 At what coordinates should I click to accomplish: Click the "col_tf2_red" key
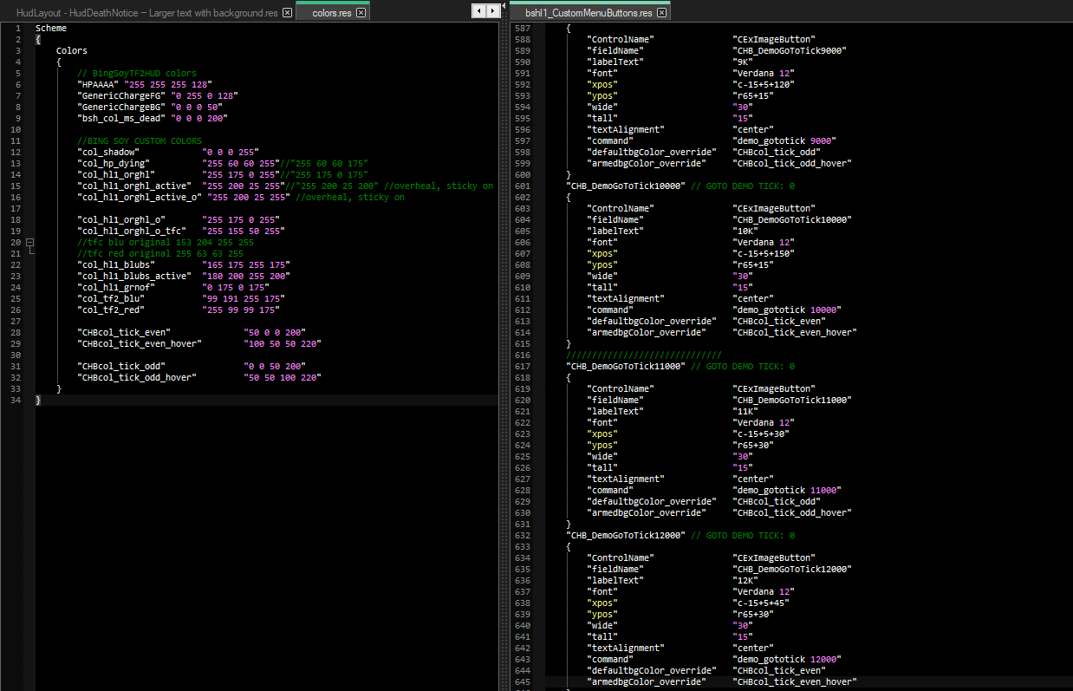point(111,310)
